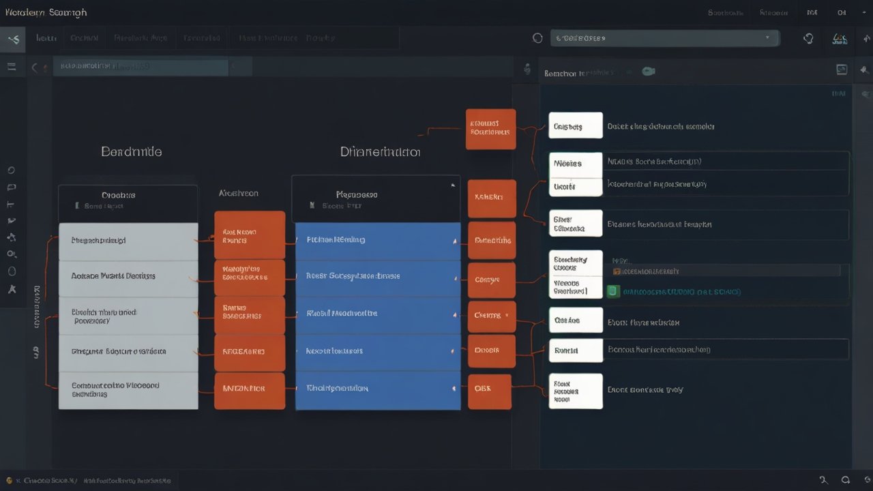Screen dimensions: 873x491
Task: Click the top-left app logo icon
Action: click(13, 40)
